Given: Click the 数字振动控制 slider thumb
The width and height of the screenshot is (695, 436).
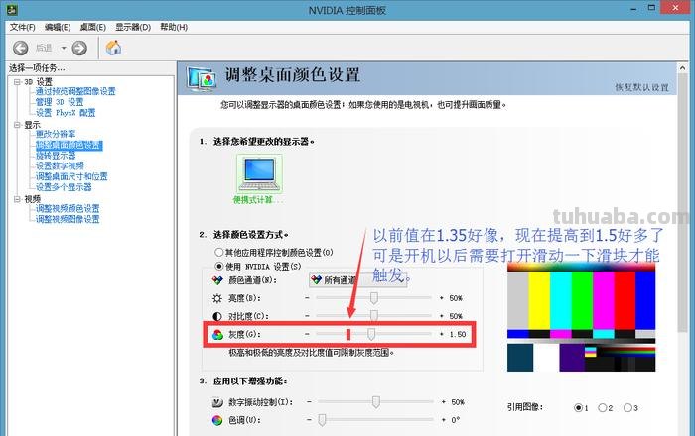Looking at the screenshot, I should click(376, 402).
